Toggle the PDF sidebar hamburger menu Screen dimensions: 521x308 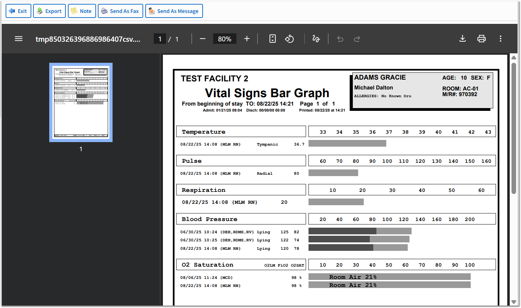(19, 39)
